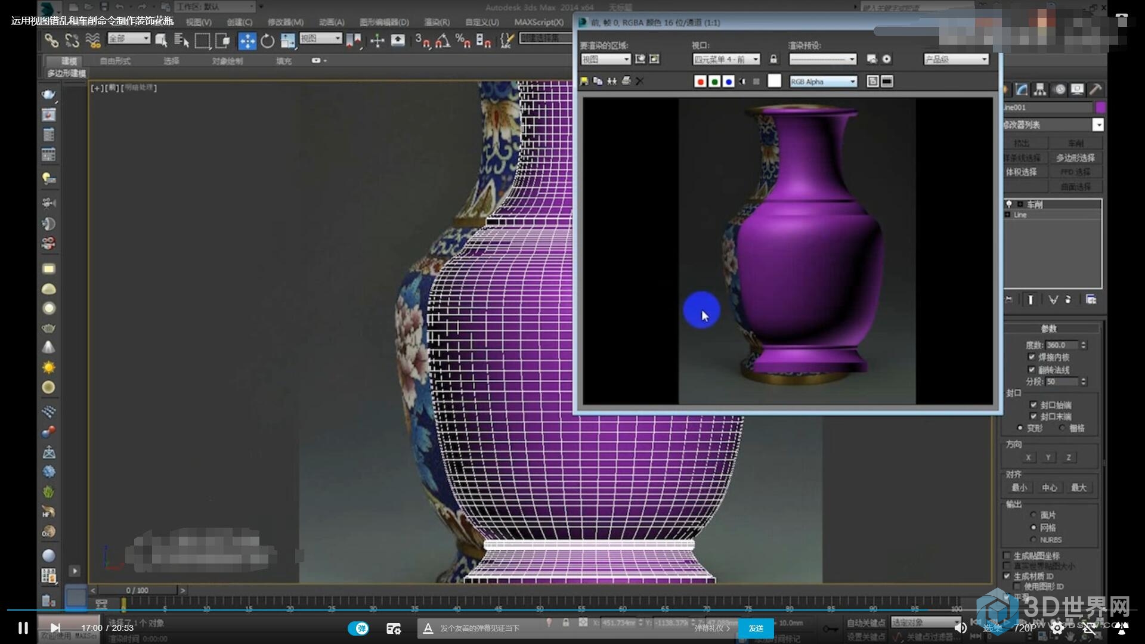The image size is (1145, 644).
Task: Open the 产品级 render mode dropdown
Action: (x=956, y=59)
